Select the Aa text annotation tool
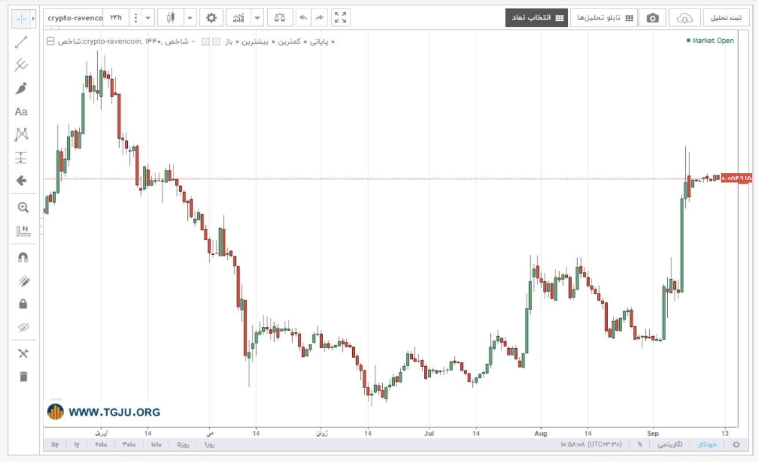Screen dimensions: 758x462 point(21,111)
